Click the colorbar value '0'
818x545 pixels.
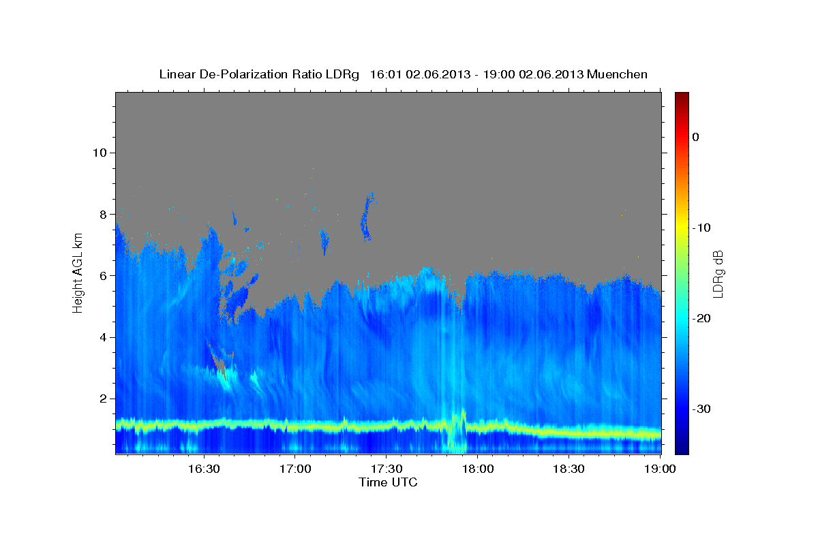(695, 137)
